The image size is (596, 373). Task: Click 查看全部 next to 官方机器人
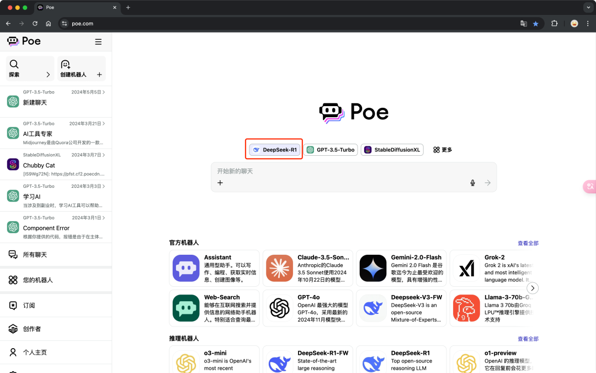pos(528,243)
